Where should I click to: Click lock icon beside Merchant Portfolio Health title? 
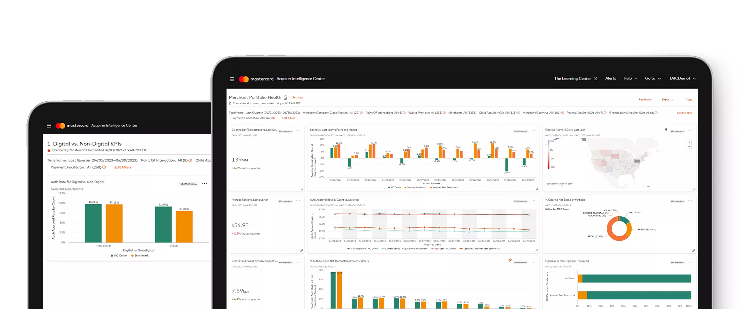tap(285, 97)
